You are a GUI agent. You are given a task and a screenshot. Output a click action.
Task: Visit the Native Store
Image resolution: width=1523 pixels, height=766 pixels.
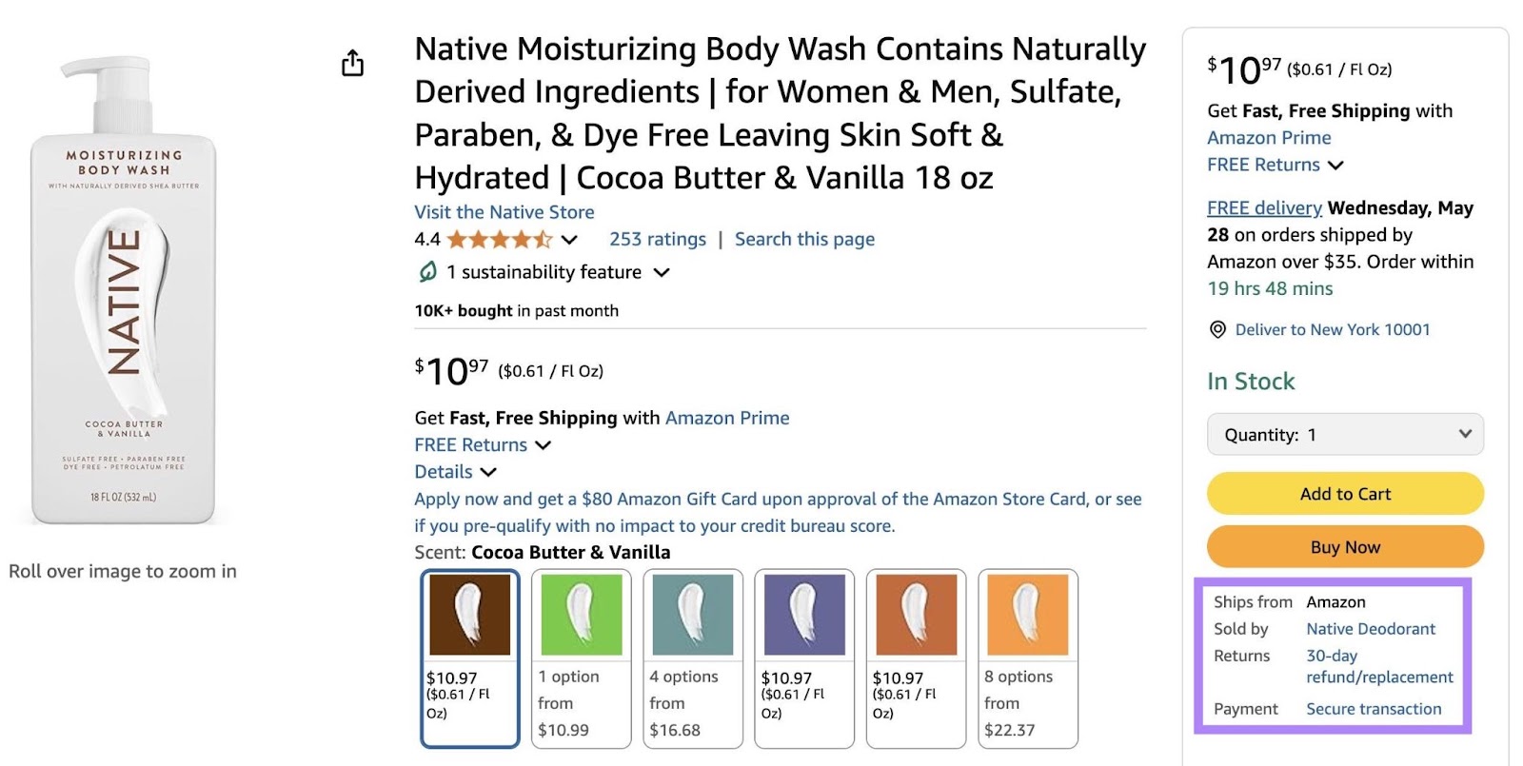(x=504, y=212)
